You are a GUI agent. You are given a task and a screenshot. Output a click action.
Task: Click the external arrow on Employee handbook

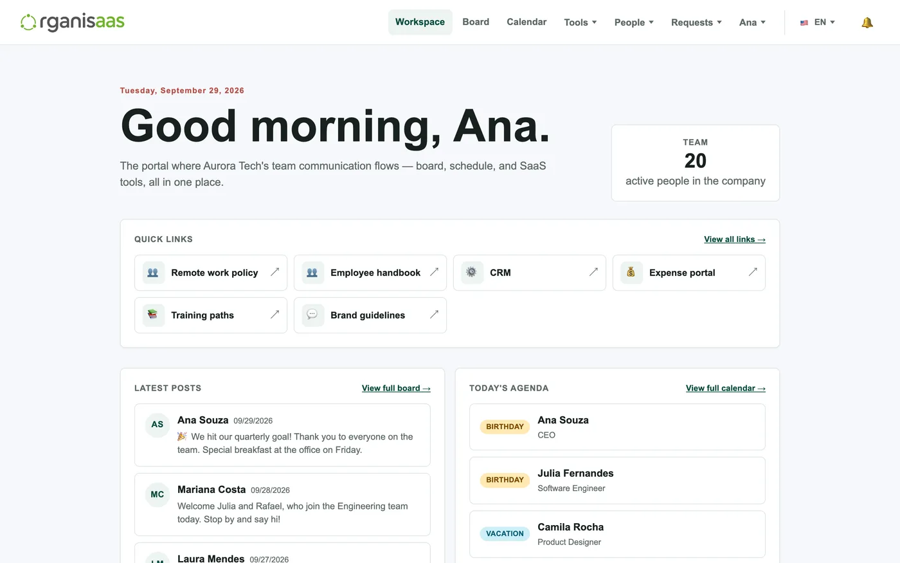point(434,272)
